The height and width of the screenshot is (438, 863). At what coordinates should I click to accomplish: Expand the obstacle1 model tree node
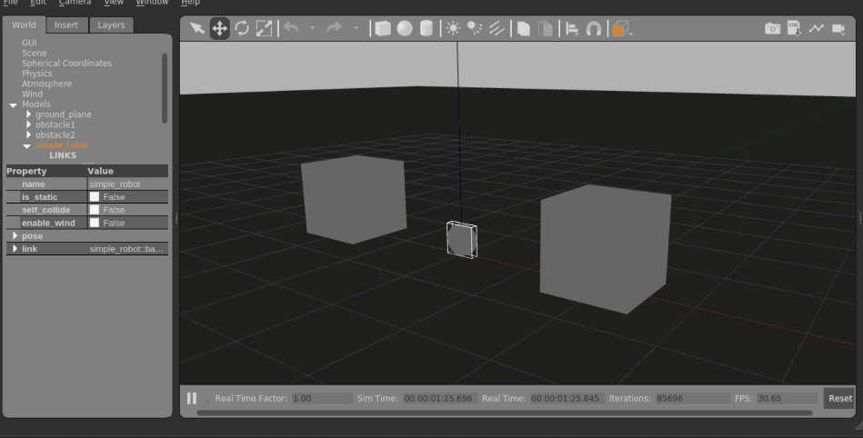click(28, 124)
